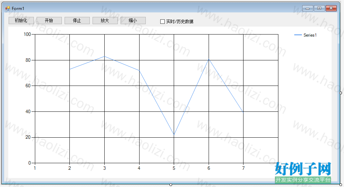The width and height of the screenshot is (344, 187).
Task: Minimize the Form1 window
Action: (308, 8)
